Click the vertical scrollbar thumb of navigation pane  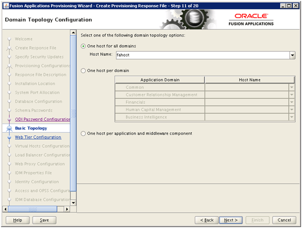(x=73, y=114)
